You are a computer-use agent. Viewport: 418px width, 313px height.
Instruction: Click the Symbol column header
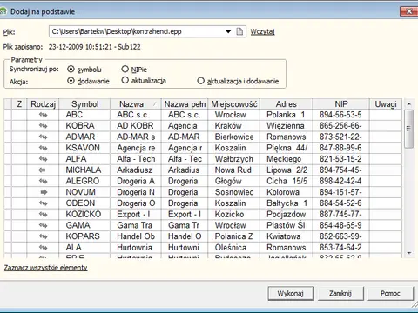click(84, 104)
